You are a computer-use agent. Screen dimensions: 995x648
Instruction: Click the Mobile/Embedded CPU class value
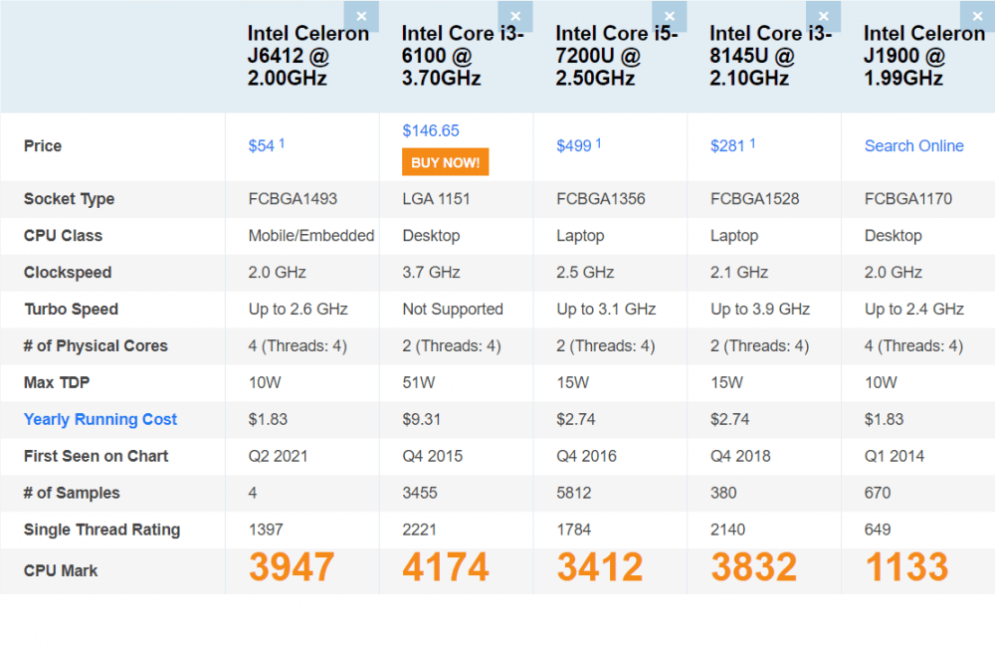coord(310,236)
